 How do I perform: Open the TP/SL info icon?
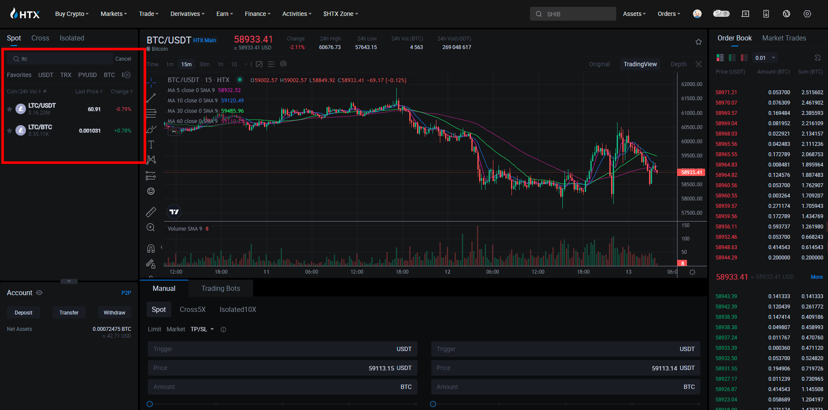(x=223, y=330)
